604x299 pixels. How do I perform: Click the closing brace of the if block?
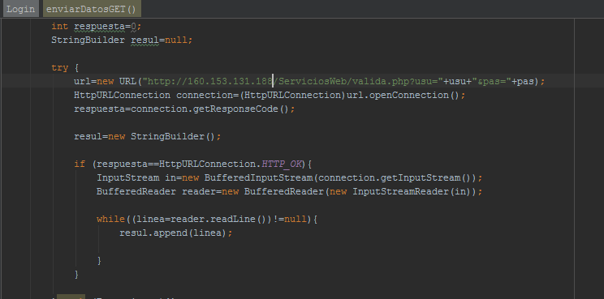click(76, 275)
